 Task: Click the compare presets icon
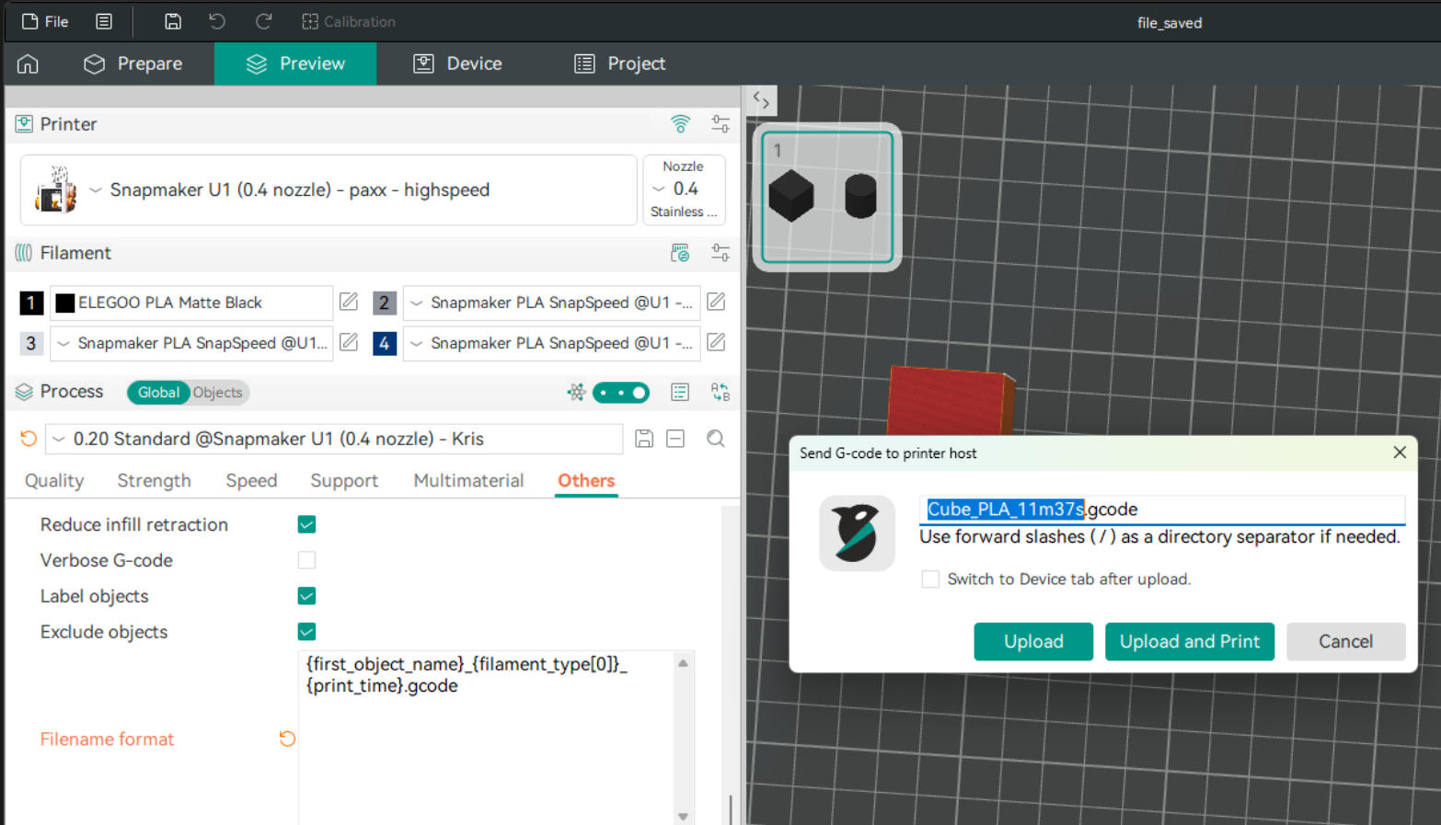pyautogui.click(x=720, y=393)
